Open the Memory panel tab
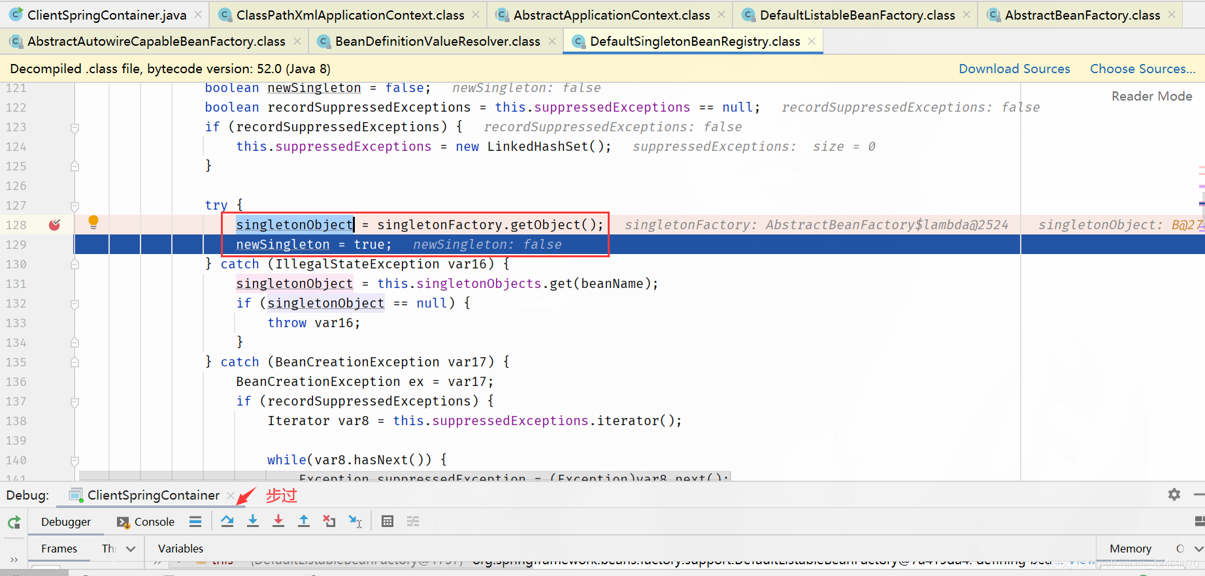Image resolution: width=1205 pixels, height=576 pixels. coord(1131,549)
